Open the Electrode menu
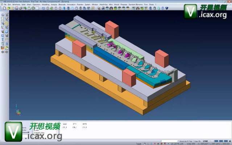This screenshot has width=232, height=145. pos(62,4)
